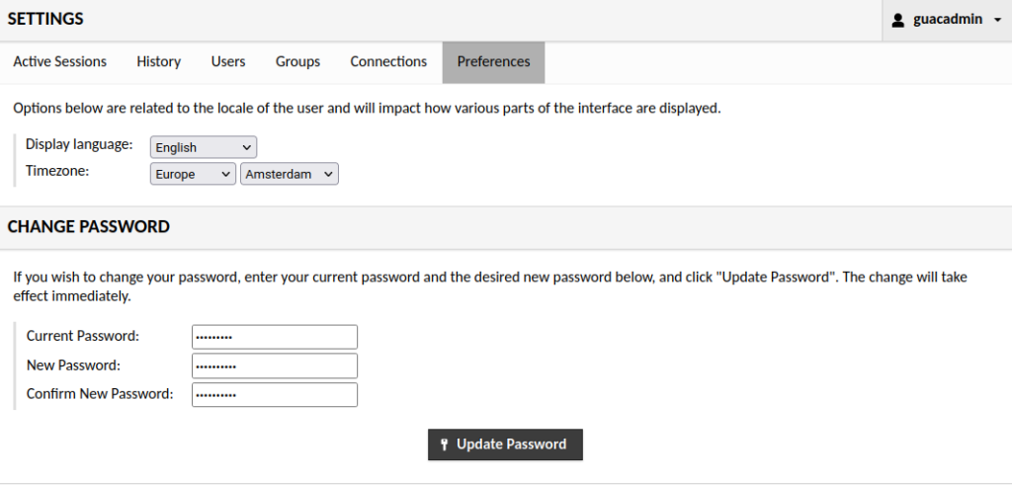Switch to the Active Sessions tab
Image resolution: width=1012 pixels, height=485 pixels.
(x=60, y=62)
